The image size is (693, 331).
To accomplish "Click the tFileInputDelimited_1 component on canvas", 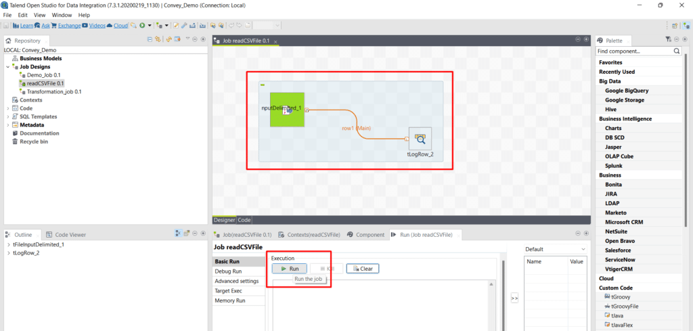I will pyautogui.click(x=287, y=109).
